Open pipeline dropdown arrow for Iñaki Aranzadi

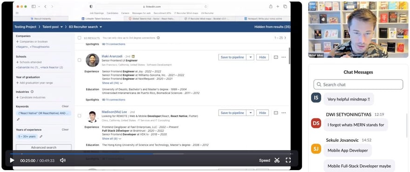click(250, 57)
